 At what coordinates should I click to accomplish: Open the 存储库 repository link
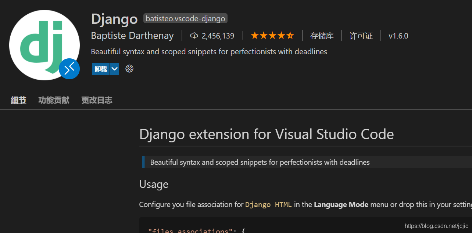pyautogui.click(x=322, y=36)
